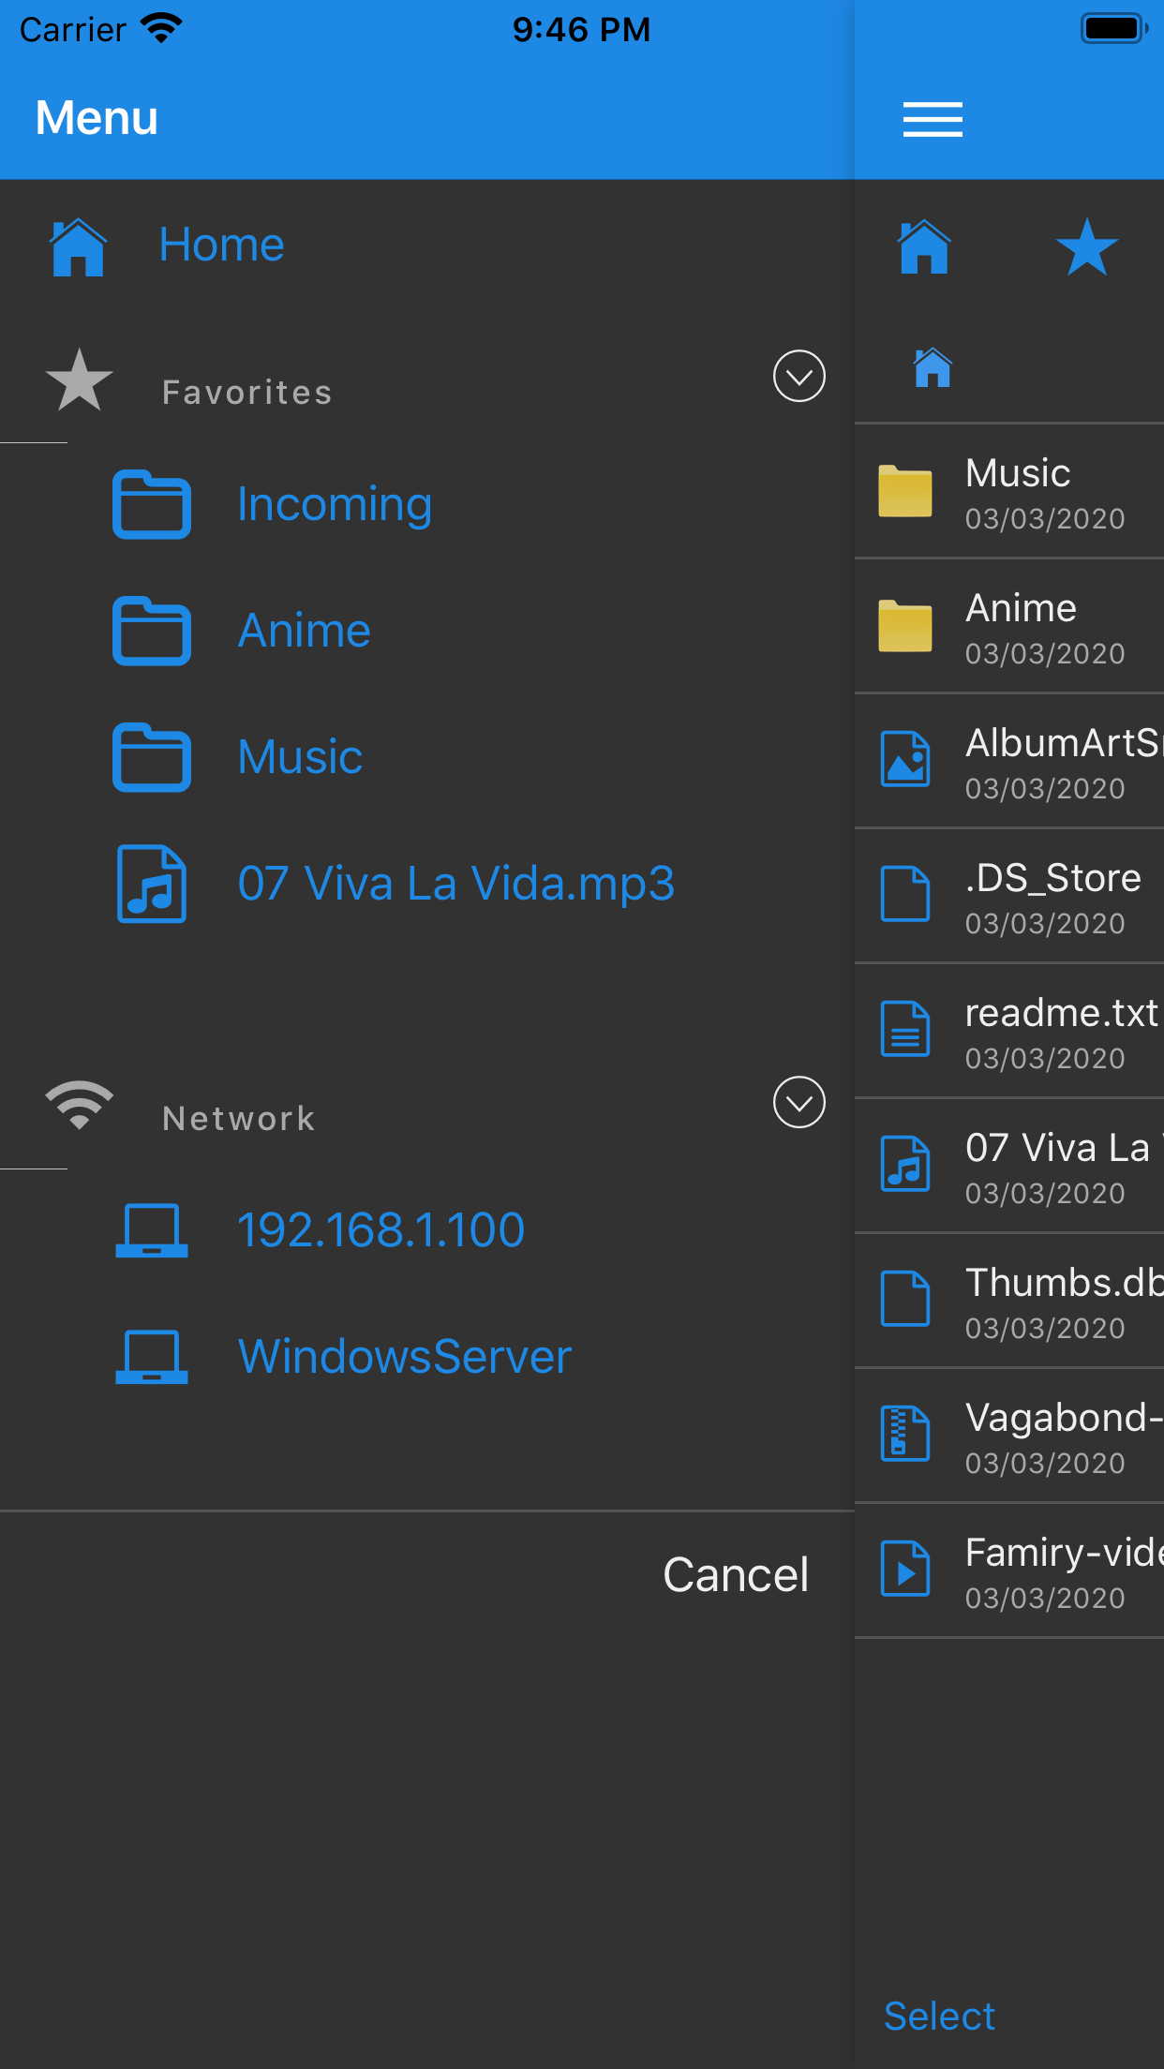Connect to 192.168.1.100 network host
Image resolution: width=1164 pixels, height=2069 pixels.
tap(381, 1230)
